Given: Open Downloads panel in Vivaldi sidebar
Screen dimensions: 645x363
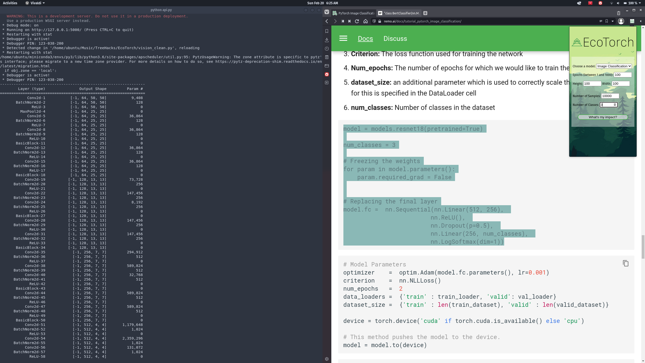Looking at the screenshot, I should 327,40.
